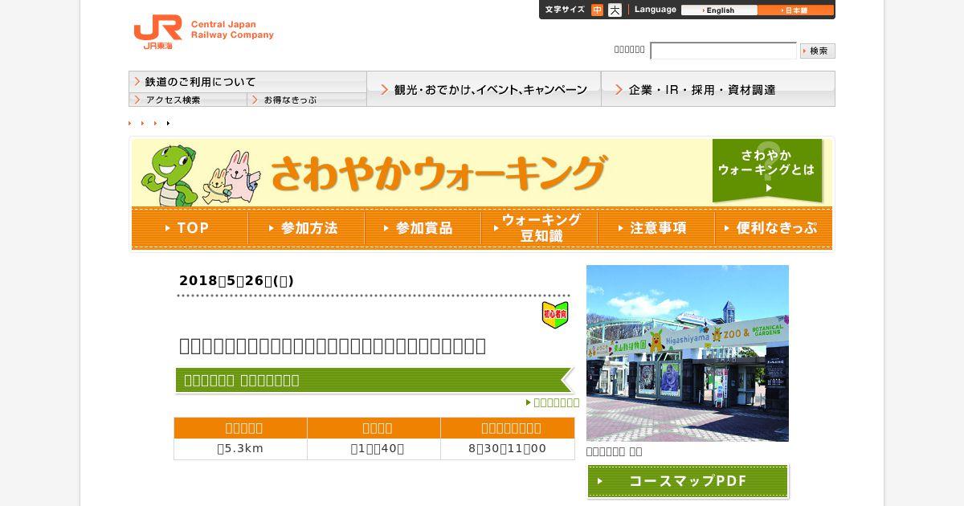Screen dimensions: 964x506
Task: Click the first breadcrumb arrow
Action: tap(130, 123)
